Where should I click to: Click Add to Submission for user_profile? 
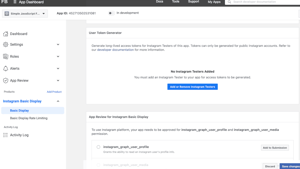pos(275,148)
